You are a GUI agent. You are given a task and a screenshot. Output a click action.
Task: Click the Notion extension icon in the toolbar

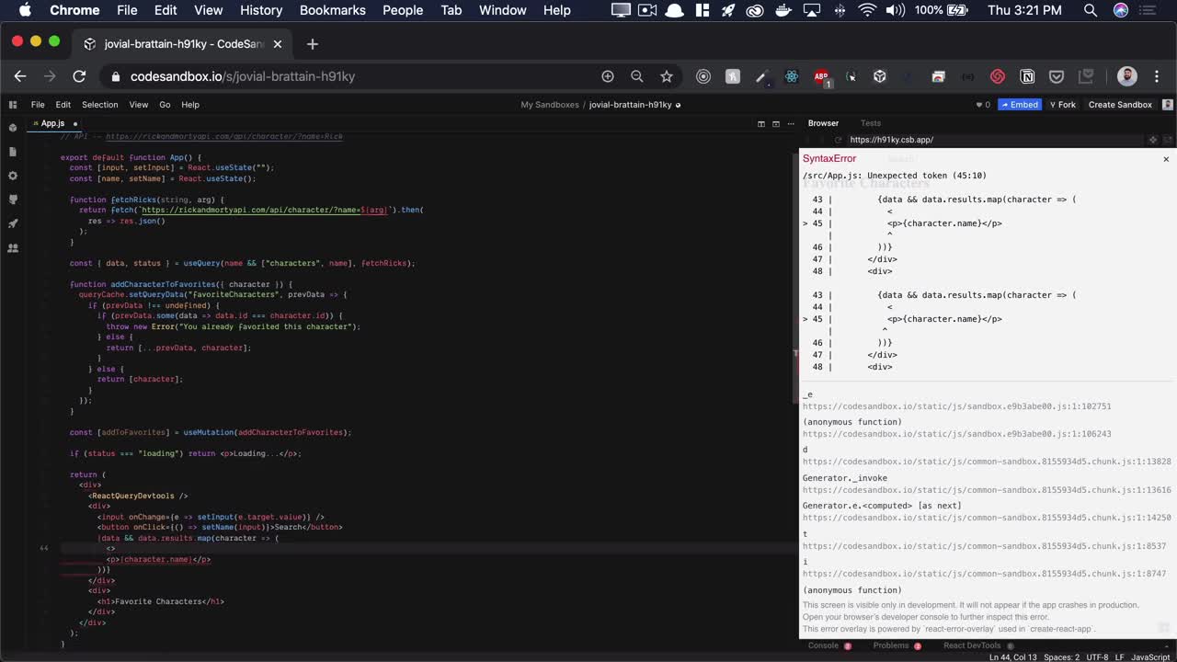(x=1027, y=76)
